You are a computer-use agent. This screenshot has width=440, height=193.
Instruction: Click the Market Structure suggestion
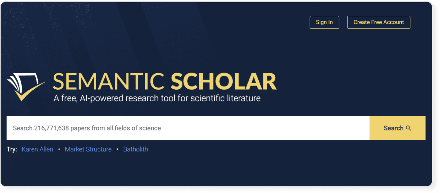(88, 149)
